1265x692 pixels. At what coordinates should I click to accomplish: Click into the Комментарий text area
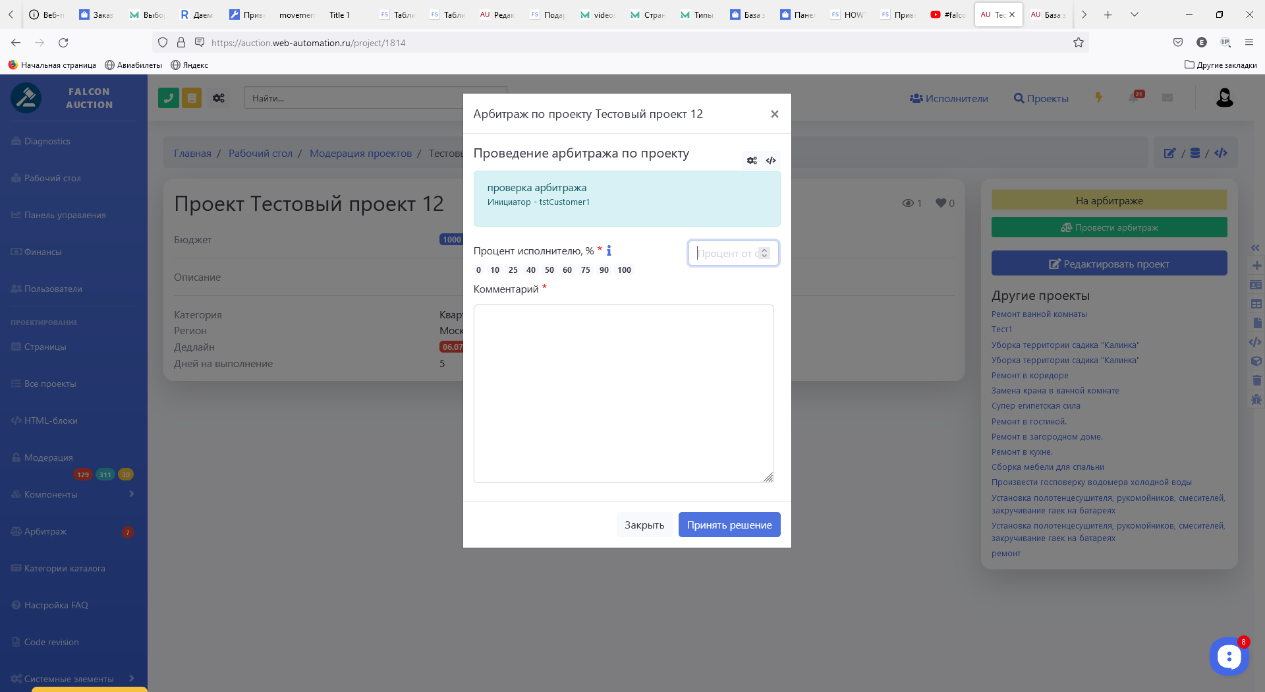(623, 393)
